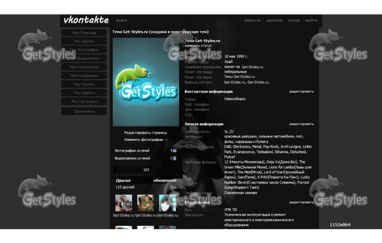The height and width of the screenshot is (243, 382).
Task: Open Мои Настройки sidebar item
Action: pyautogui.click(x=84, y=102)
